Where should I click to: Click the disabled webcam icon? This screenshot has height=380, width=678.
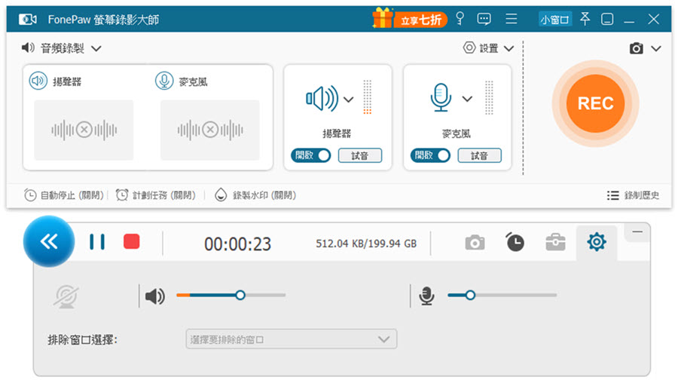point(66,297)
